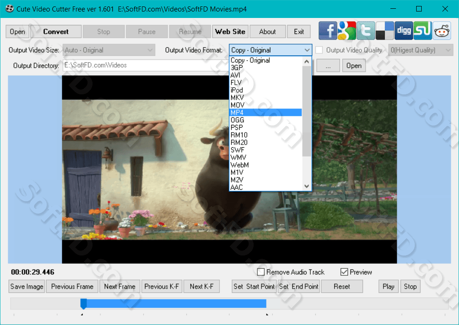Select AVI from the format list
Viewport: 459px width, 325px height.
coord(266,75)
